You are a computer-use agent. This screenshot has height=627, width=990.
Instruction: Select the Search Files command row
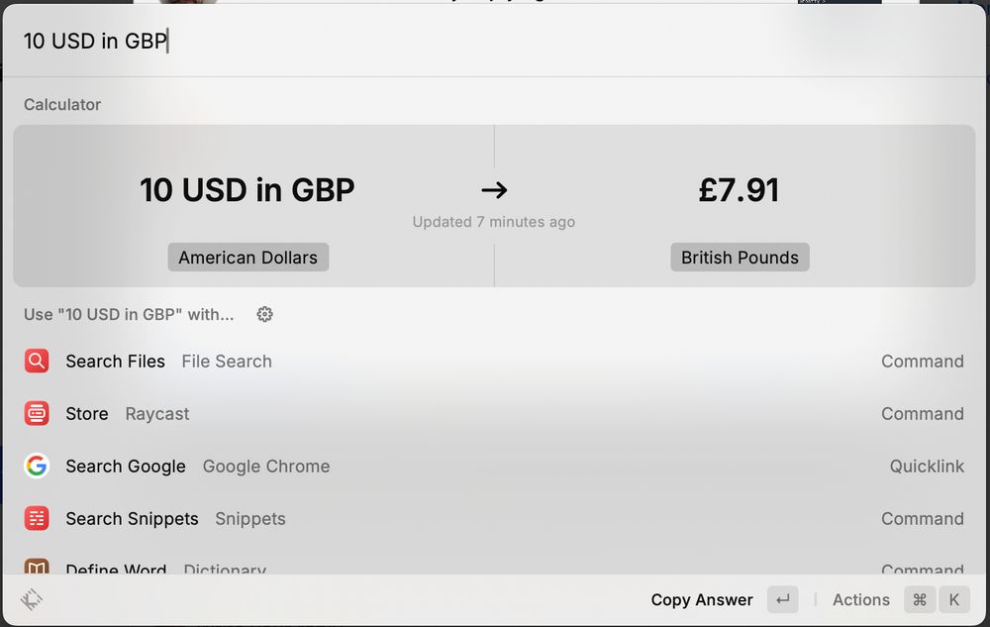coord(494,362)
